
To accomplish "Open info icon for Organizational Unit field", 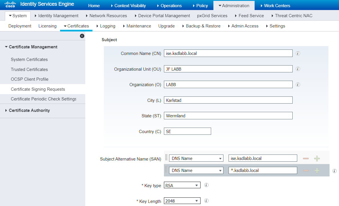I will point(298,69).
